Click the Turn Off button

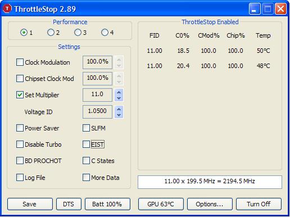click(x=259, y=204)
